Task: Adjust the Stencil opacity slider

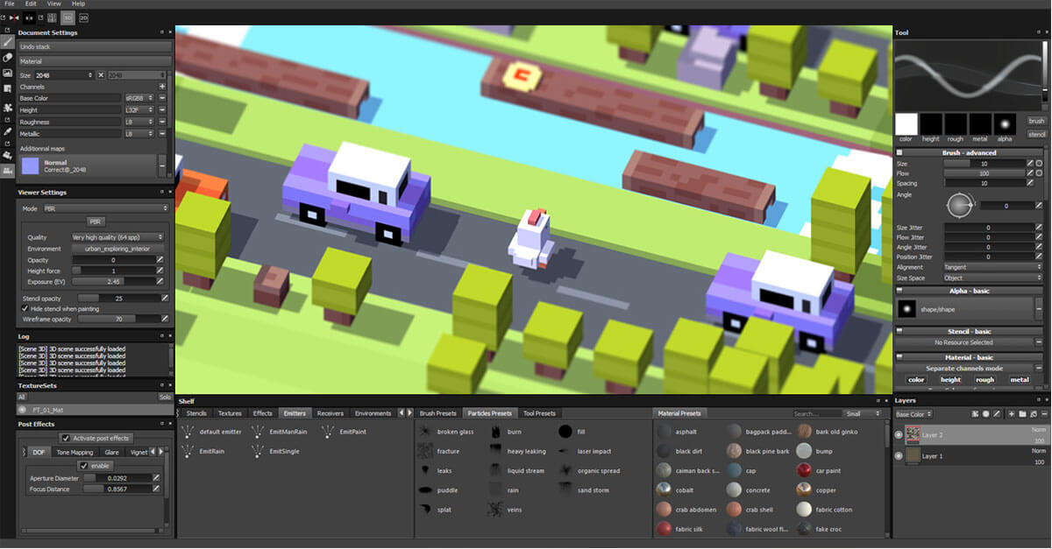Action: [118, 298]
